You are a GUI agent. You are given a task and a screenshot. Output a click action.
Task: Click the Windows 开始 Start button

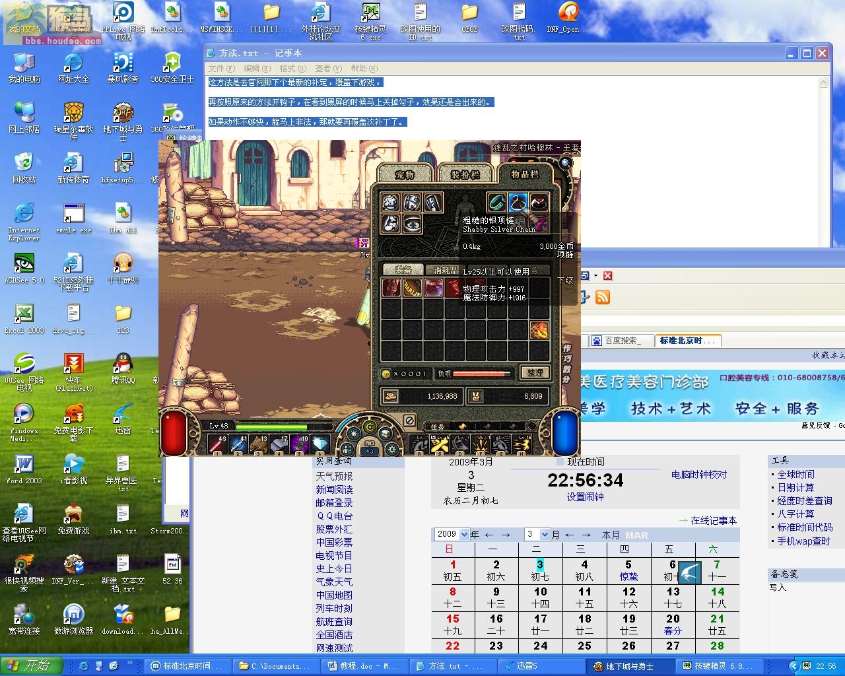[x=31, y=665]
